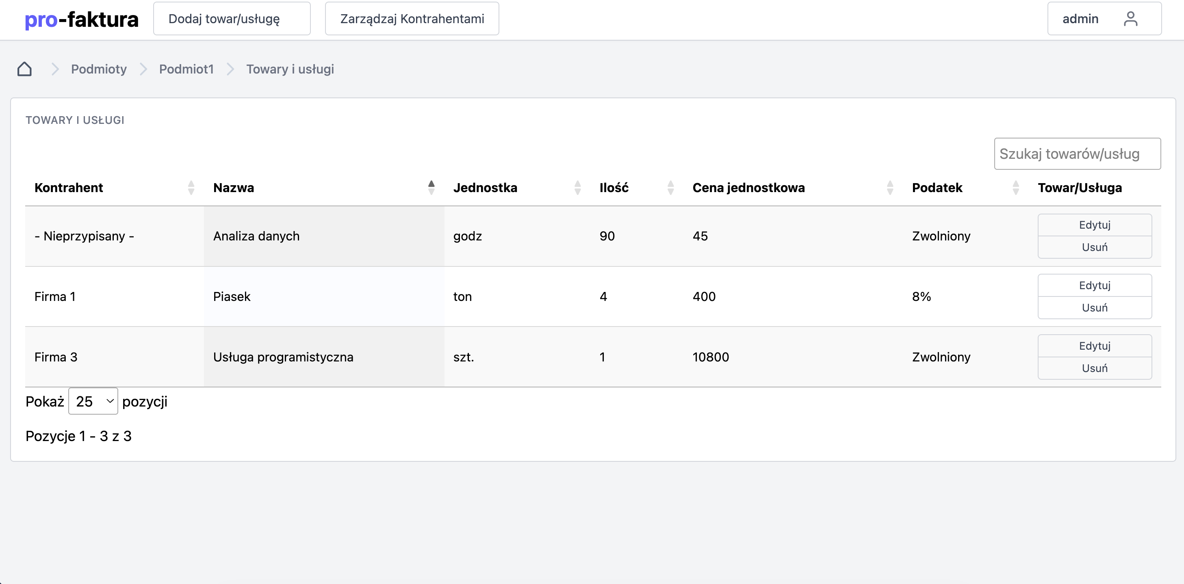Focus the Szukaj towarów/usług search field
1184x584 pixels.
click(1078, 154)
